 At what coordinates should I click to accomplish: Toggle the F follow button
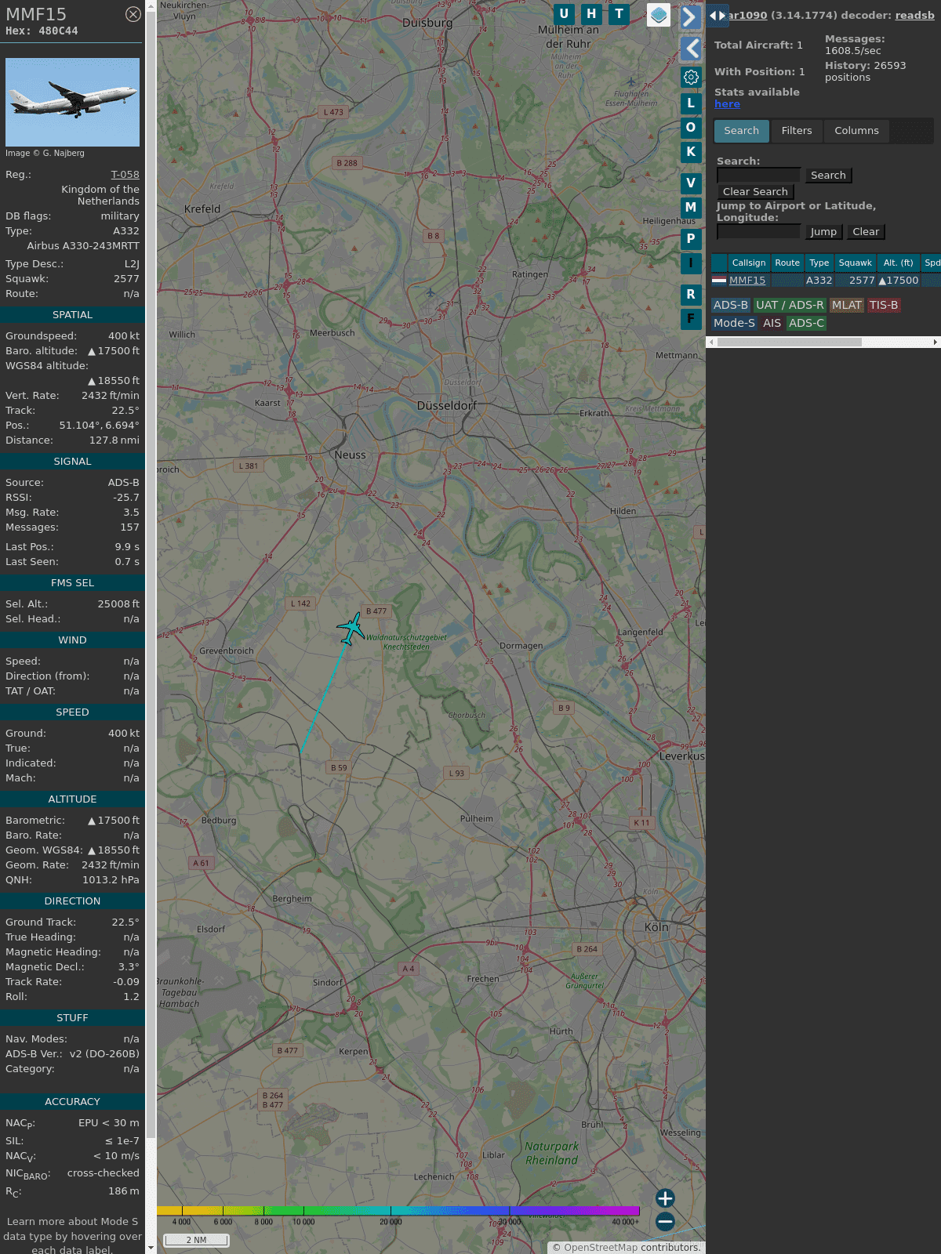pos(691,319)
